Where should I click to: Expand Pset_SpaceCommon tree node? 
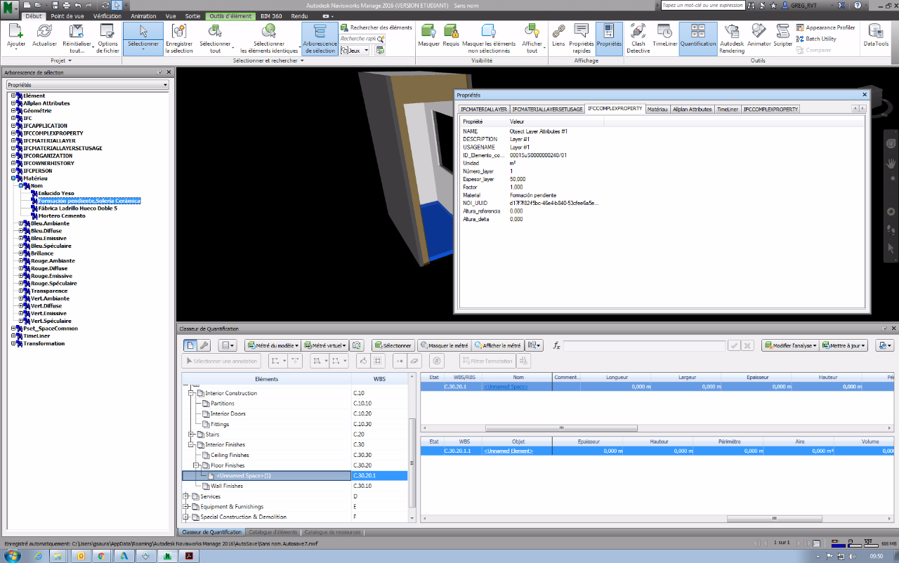(13, 328)
